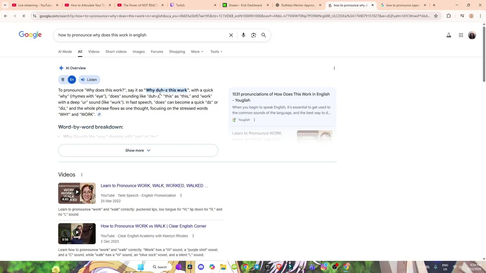The height and width of the screenshot is (273, 486).
Task: Click the Listen button
Action: tap(89, 80)
